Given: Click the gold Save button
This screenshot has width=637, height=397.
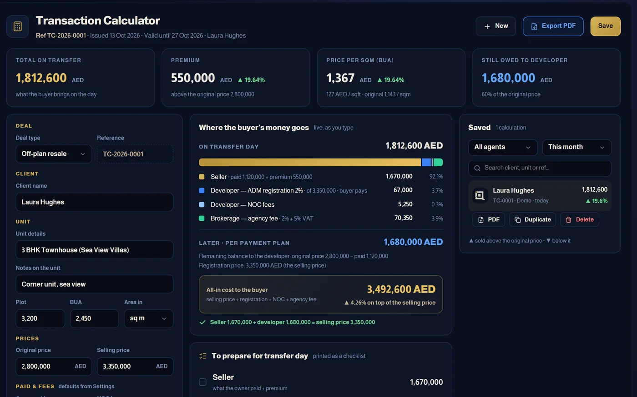Looking at the screenshot, I should pos(605,26).
